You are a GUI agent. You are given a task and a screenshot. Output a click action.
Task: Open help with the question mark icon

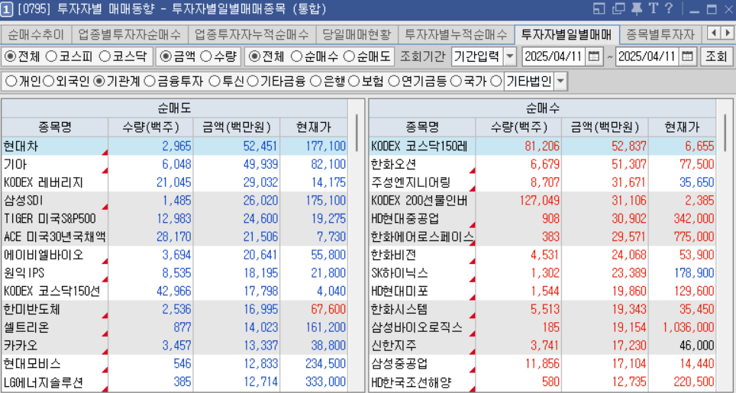(x=669, y=8)
